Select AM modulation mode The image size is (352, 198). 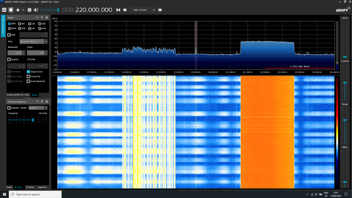coord(21,24)
